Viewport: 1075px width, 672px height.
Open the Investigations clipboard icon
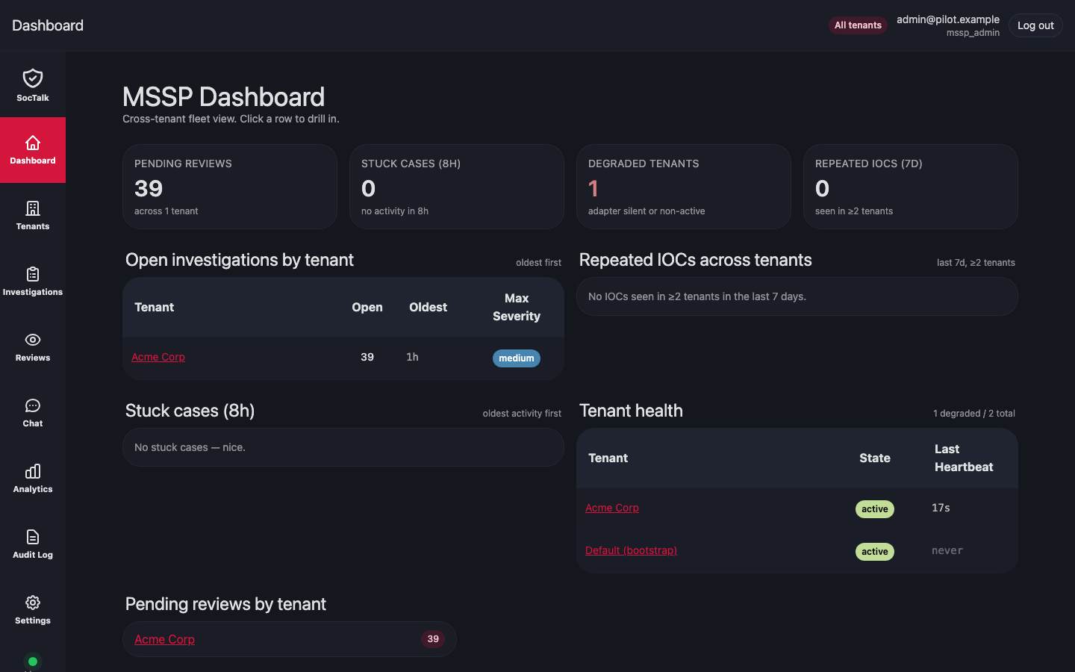click(33, 274)
